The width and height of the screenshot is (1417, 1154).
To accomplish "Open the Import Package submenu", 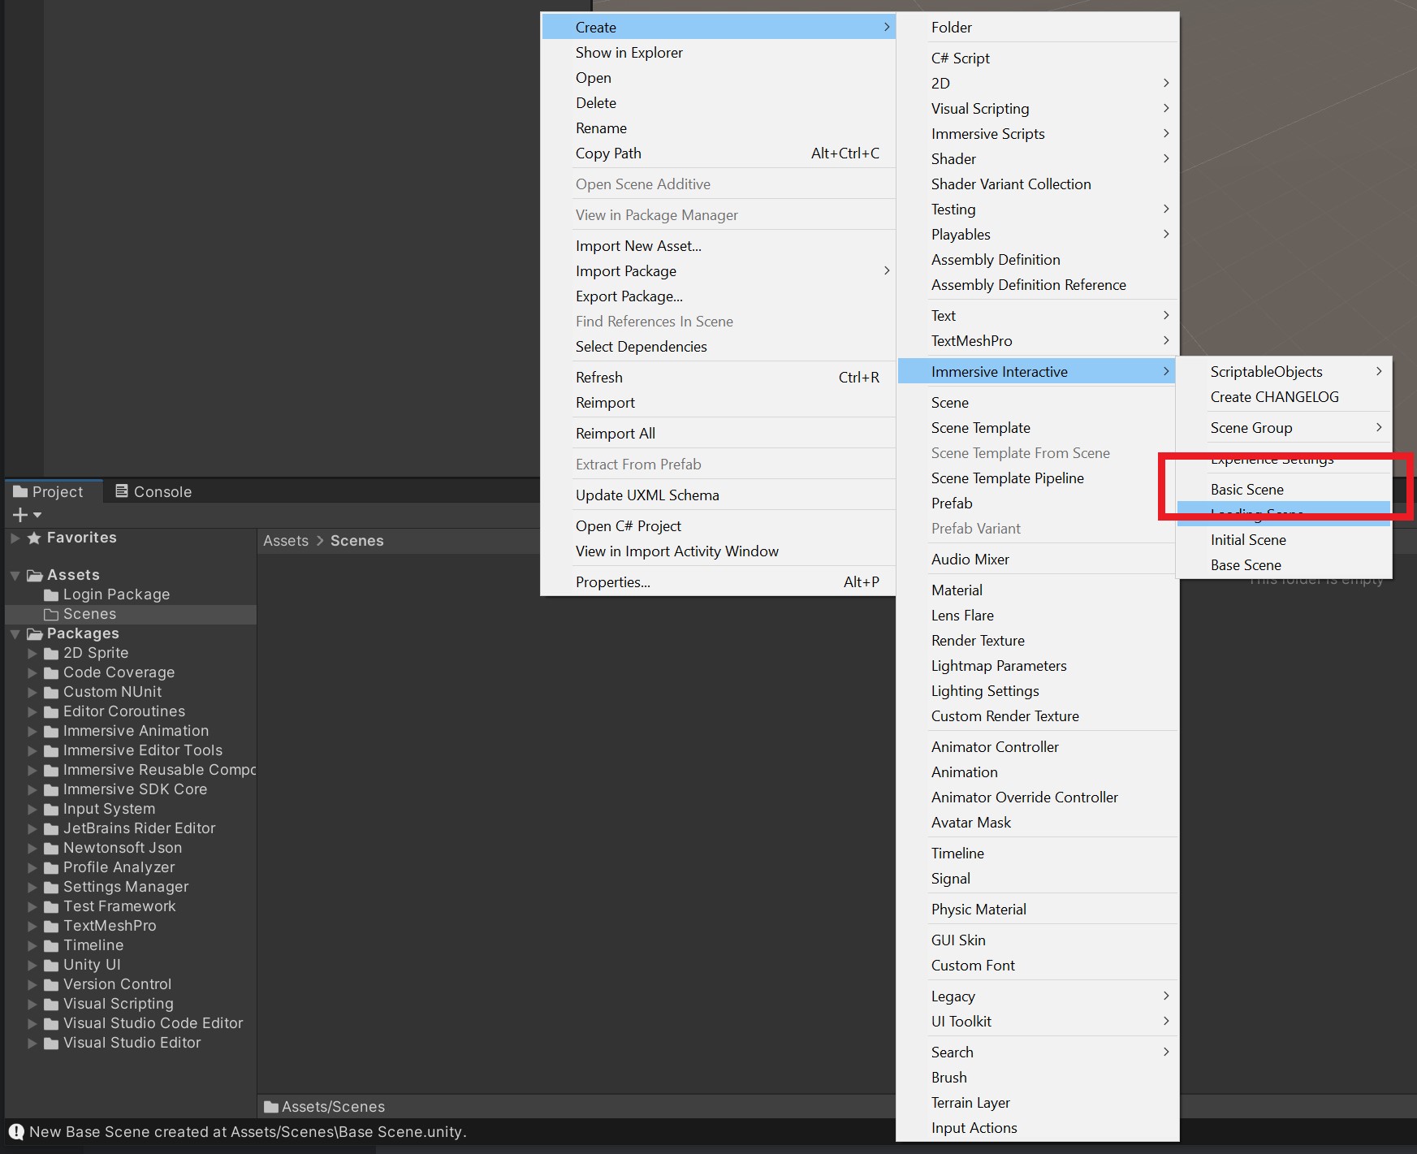I will [718, 271].
